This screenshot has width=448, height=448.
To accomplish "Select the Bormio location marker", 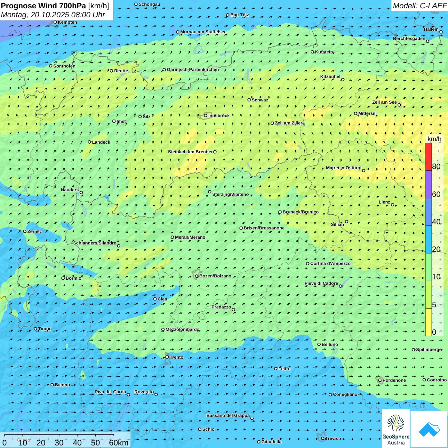I will pyautogui.click(x=63, y=278).
